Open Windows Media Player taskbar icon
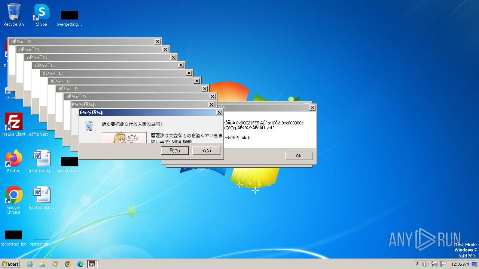Image resolution: width=479 pixels, height=269 pixels. click(55, 264)
